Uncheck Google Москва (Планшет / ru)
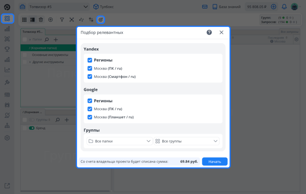The width and height of the screenshot is (306, 194). (90, 117)
